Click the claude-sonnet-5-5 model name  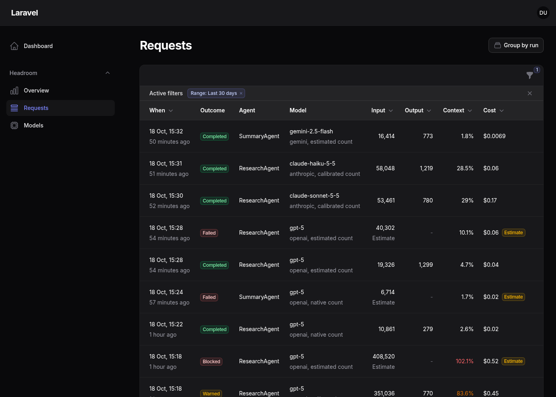click(x=315, y=196)
